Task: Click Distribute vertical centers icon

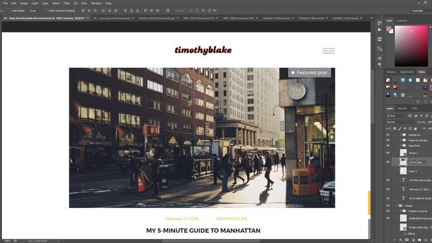Action: pyautogui.click(x=132, y=11)
